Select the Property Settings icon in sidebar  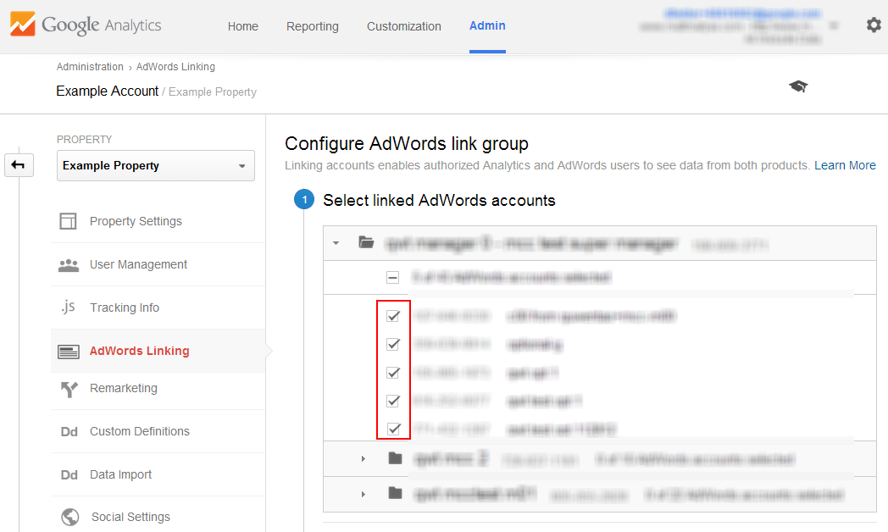(68, 220)
